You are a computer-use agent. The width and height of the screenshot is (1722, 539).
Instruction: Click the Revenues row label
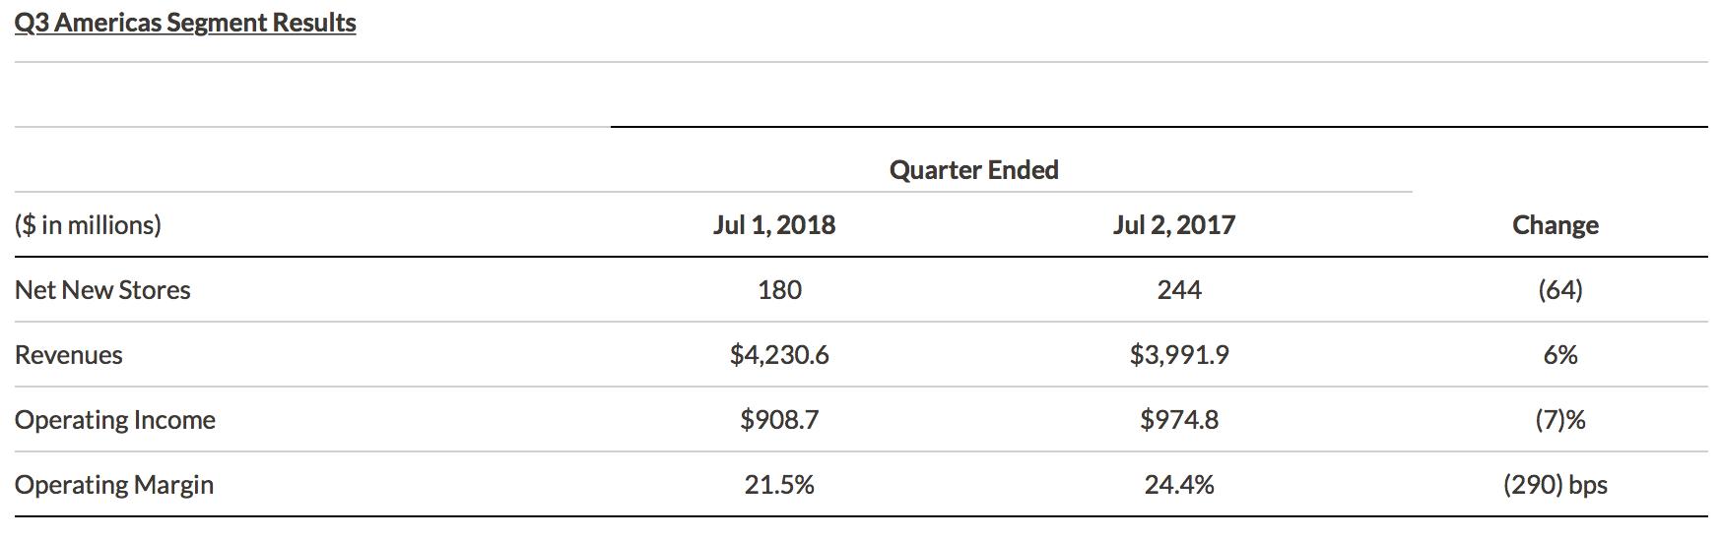[68, 355]
